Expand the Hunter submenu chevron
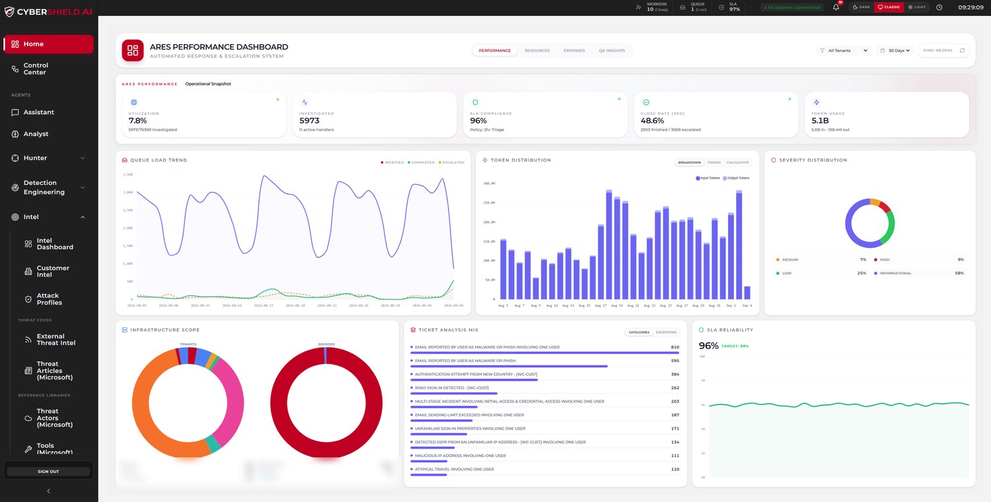The width and height of the screenshot is (991, 502). coord(83,158)
